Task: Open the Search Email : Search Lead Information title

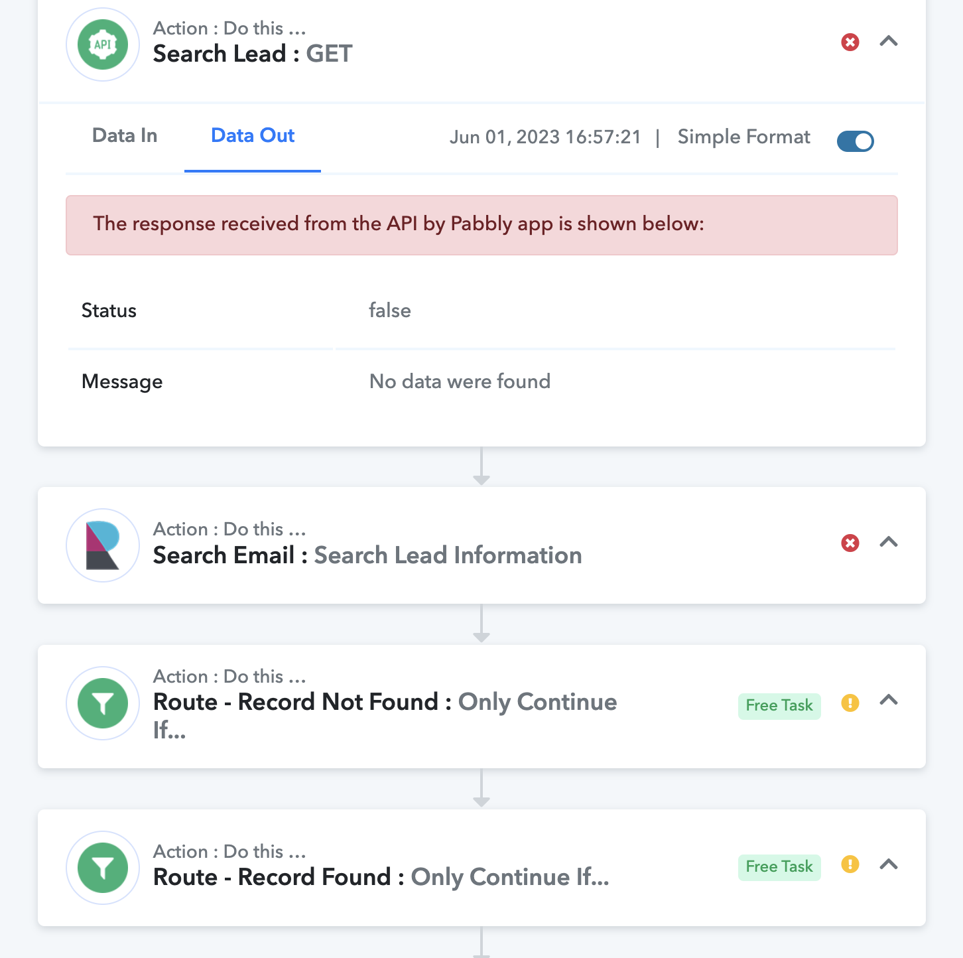Action: 367,555
